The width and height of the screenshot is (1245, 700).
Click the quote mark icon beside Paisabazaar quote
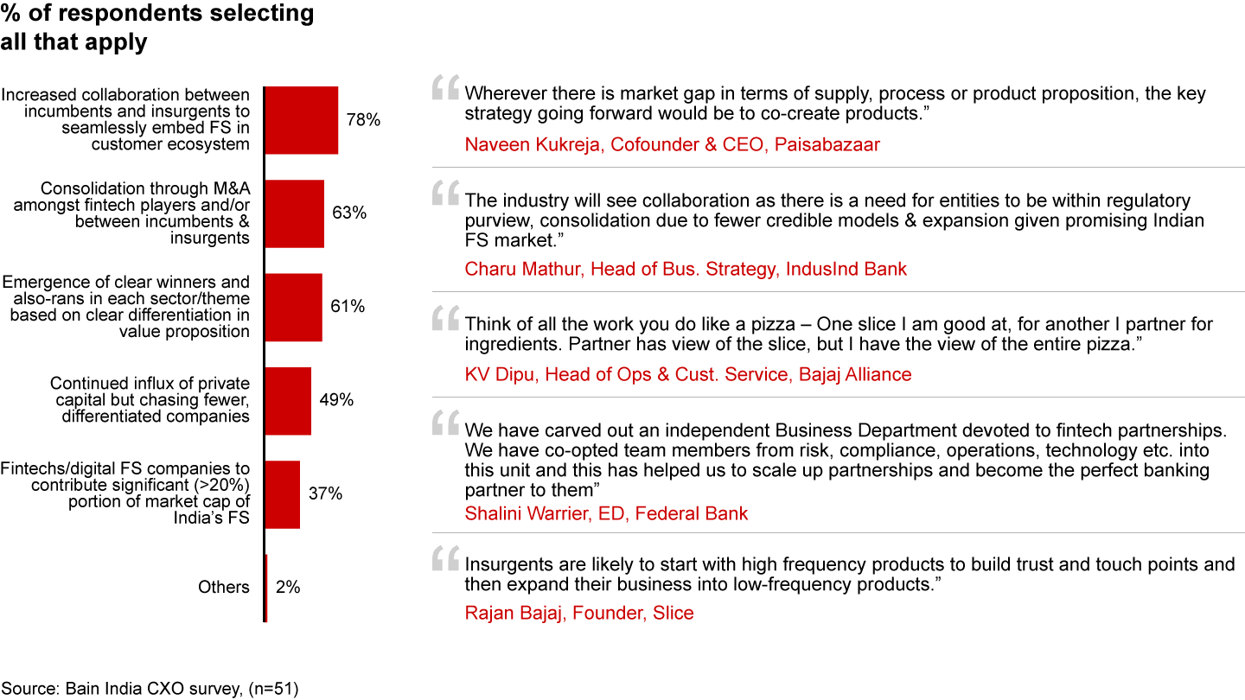pyautogui.click(x=444, y=88)
